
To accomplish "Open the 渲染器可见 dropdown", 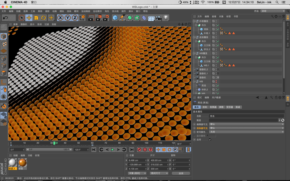I will click(x=246, y=128).
